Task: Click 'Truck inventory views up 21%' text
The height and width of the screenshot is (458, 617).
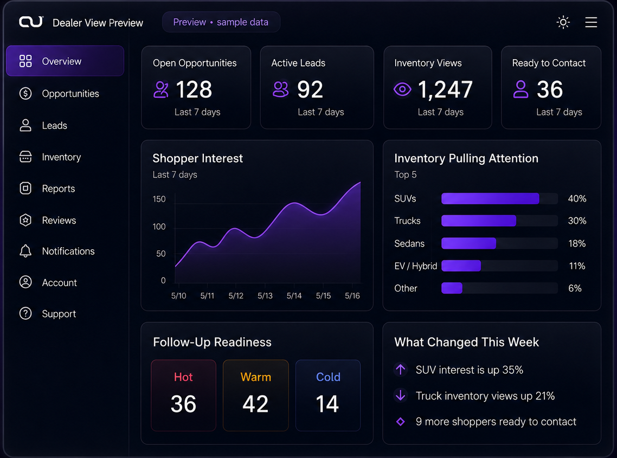Action: (x=485, y=396)
